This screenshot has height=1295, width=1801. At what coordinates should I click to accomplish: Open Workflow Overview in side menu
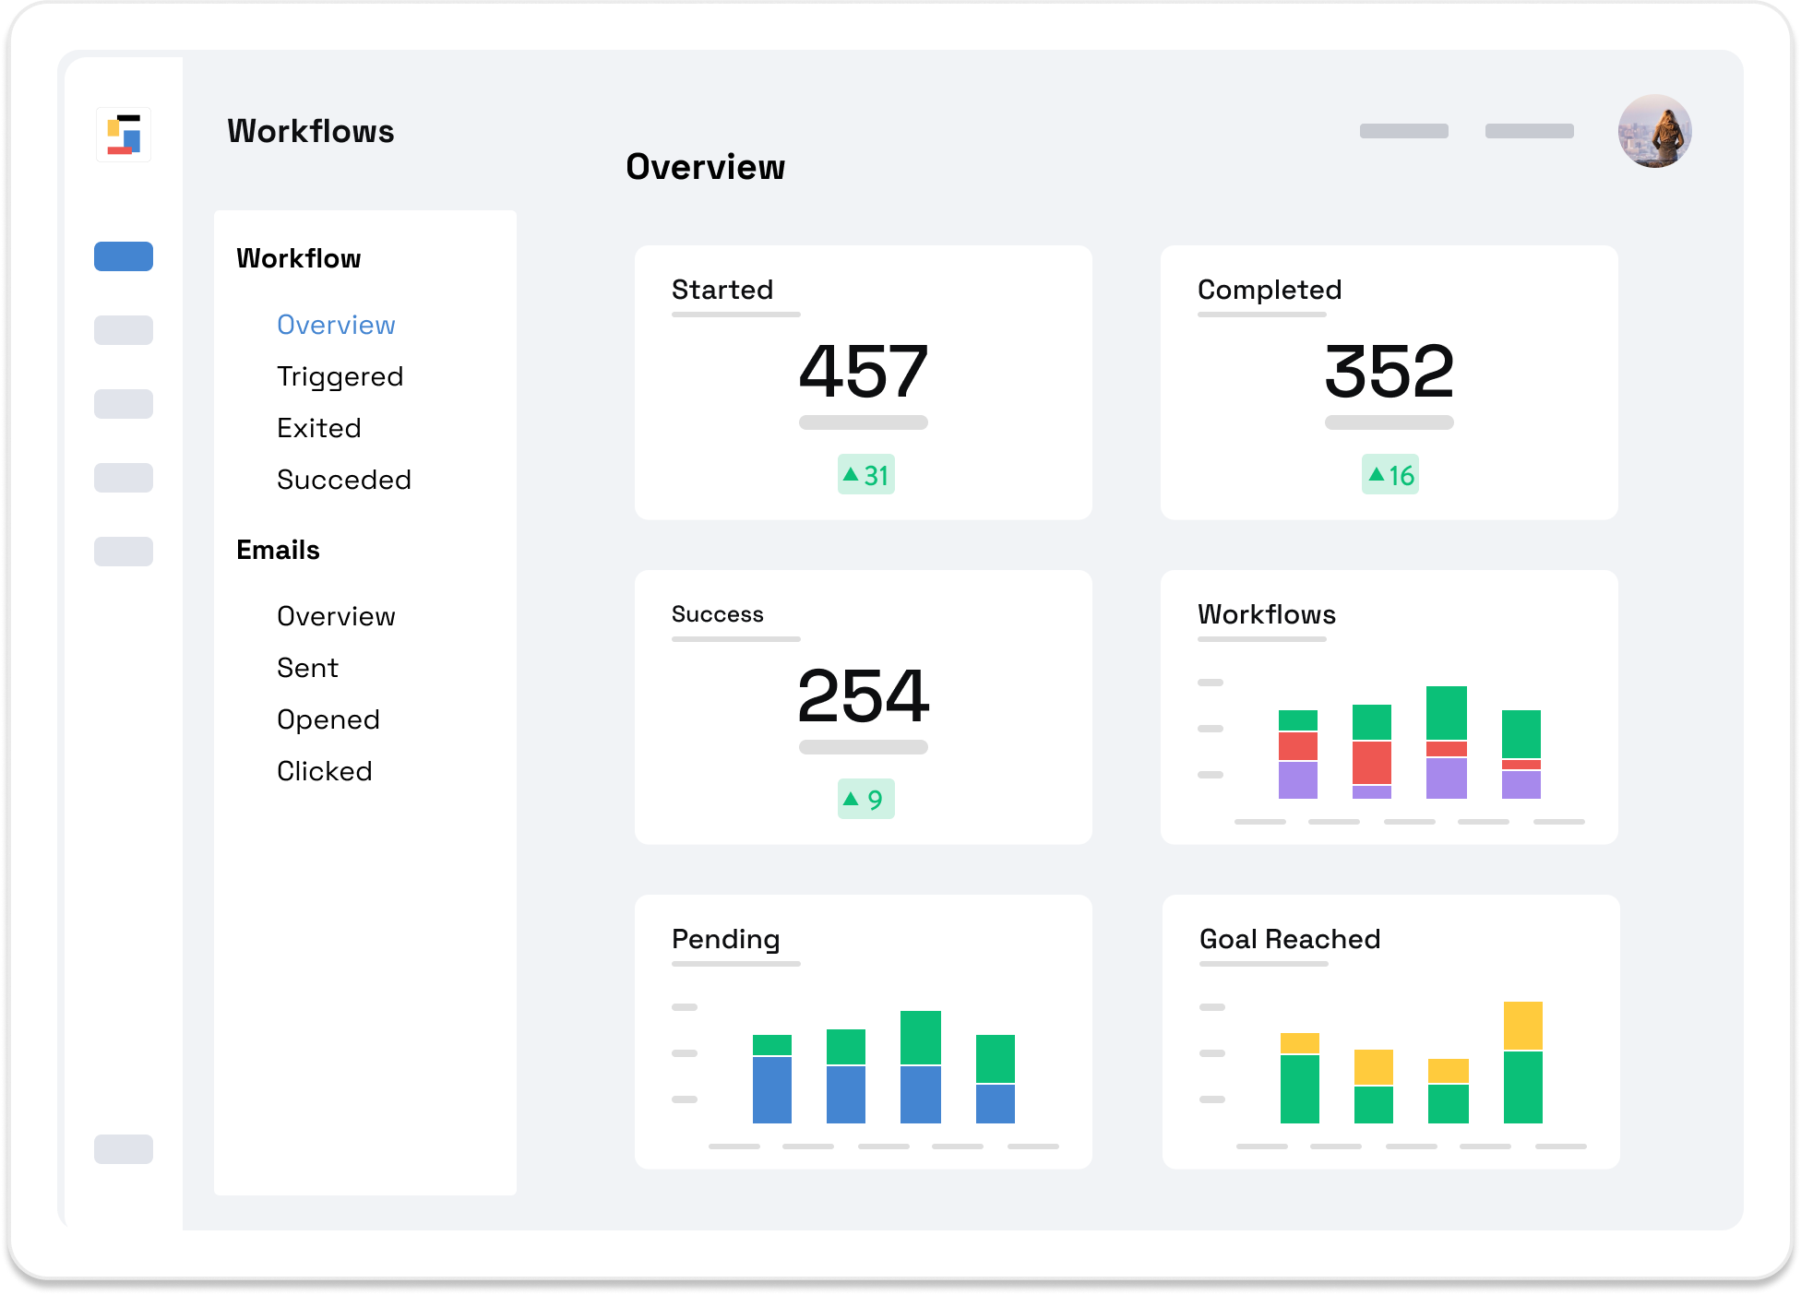pyautogui.click(x=336, y=325)
